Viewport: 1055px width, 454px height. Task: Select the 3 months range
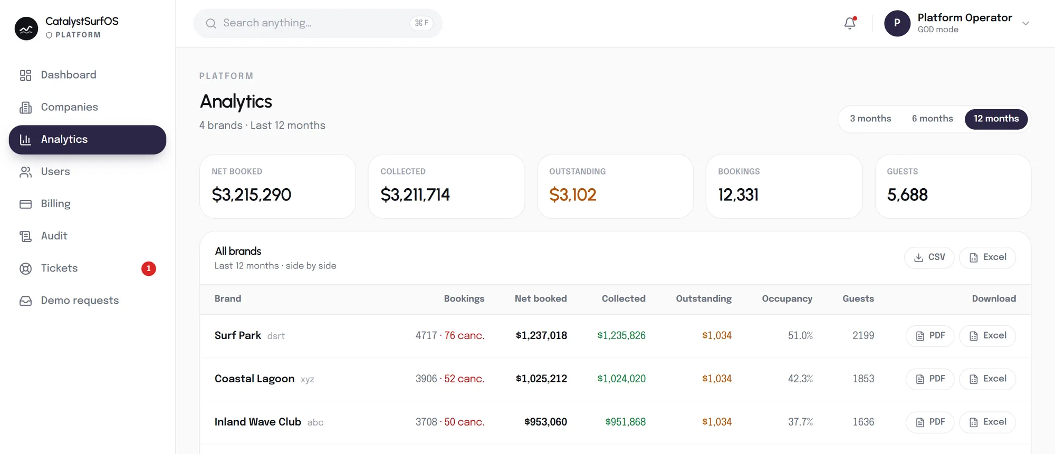pos(870,119)
